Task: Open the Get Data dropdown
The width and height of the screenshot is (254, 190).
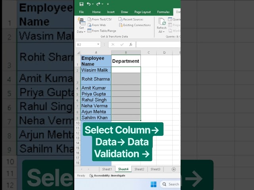Action: coord(81,25)
